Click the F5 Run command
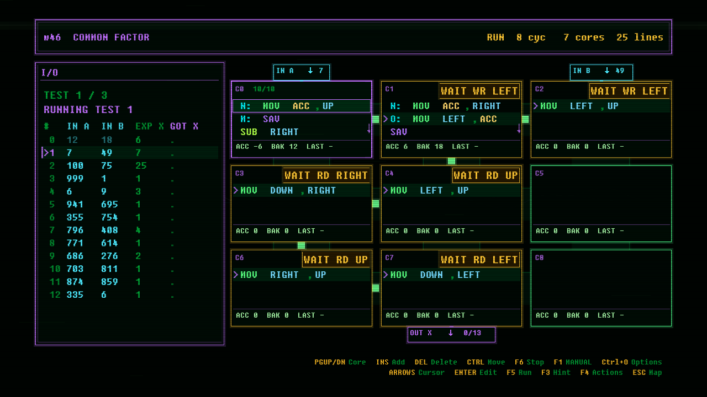This screenshot has height=397, width=707. 519,373
